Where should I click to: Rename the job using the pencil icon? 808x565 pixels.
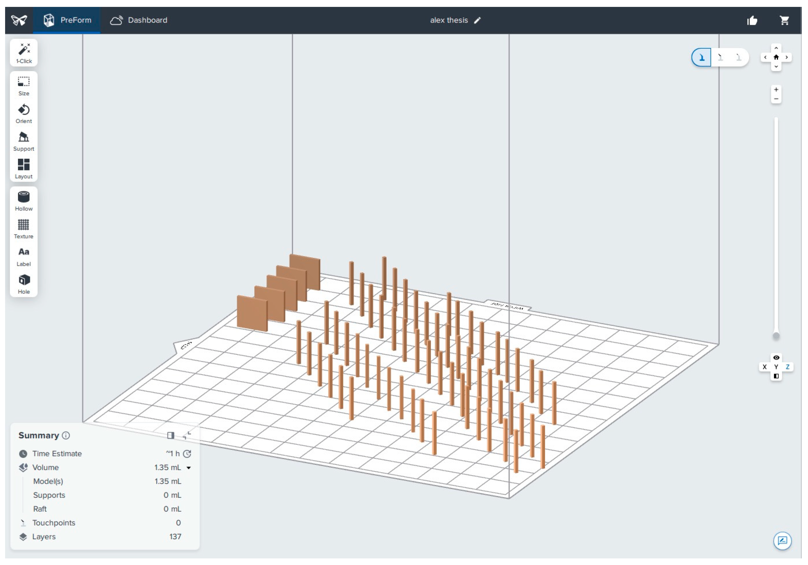point(477,20)
